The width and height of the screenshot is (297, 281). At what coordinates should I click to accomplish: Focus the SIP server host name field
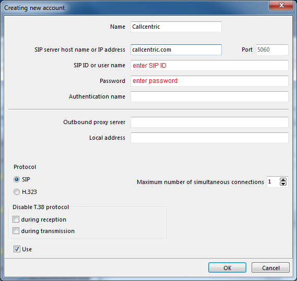(x=176, y=50)
